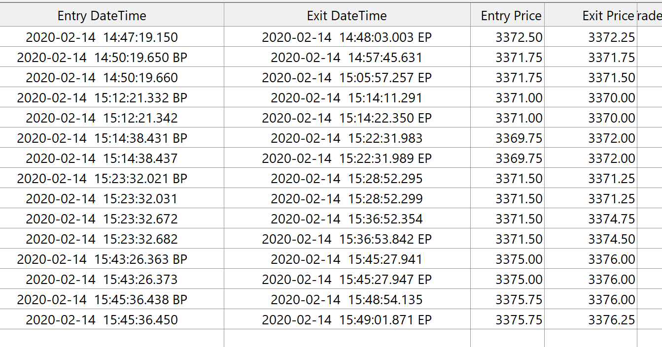
Task: Select exit time 15:22:31.989 EP cell
Action: point(347,158)
